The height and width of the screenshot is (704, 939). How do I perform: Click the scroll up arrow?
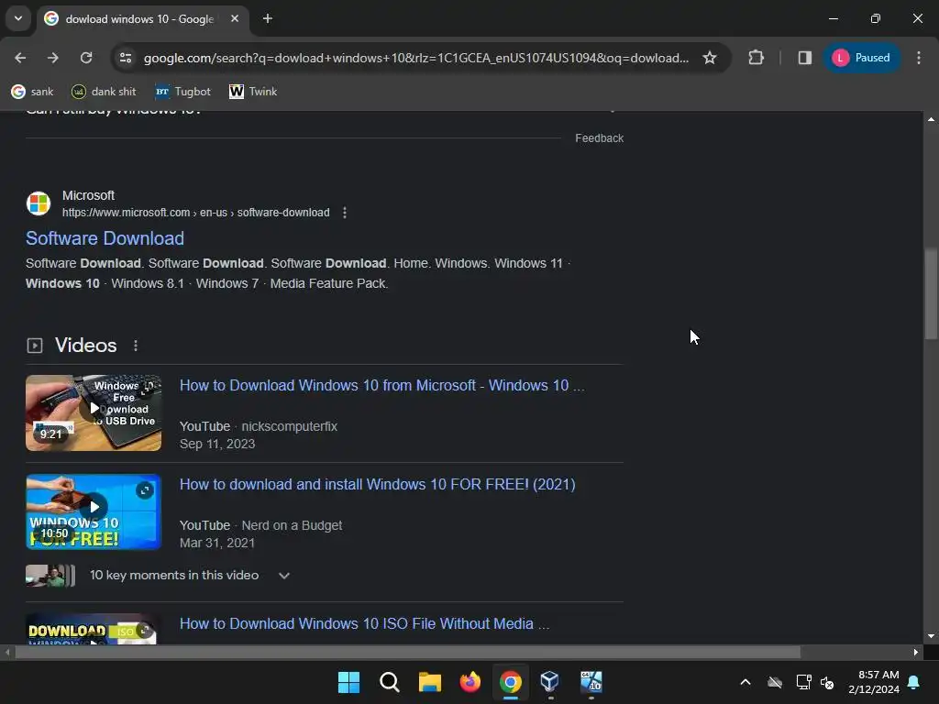click(x=931, y=119)
